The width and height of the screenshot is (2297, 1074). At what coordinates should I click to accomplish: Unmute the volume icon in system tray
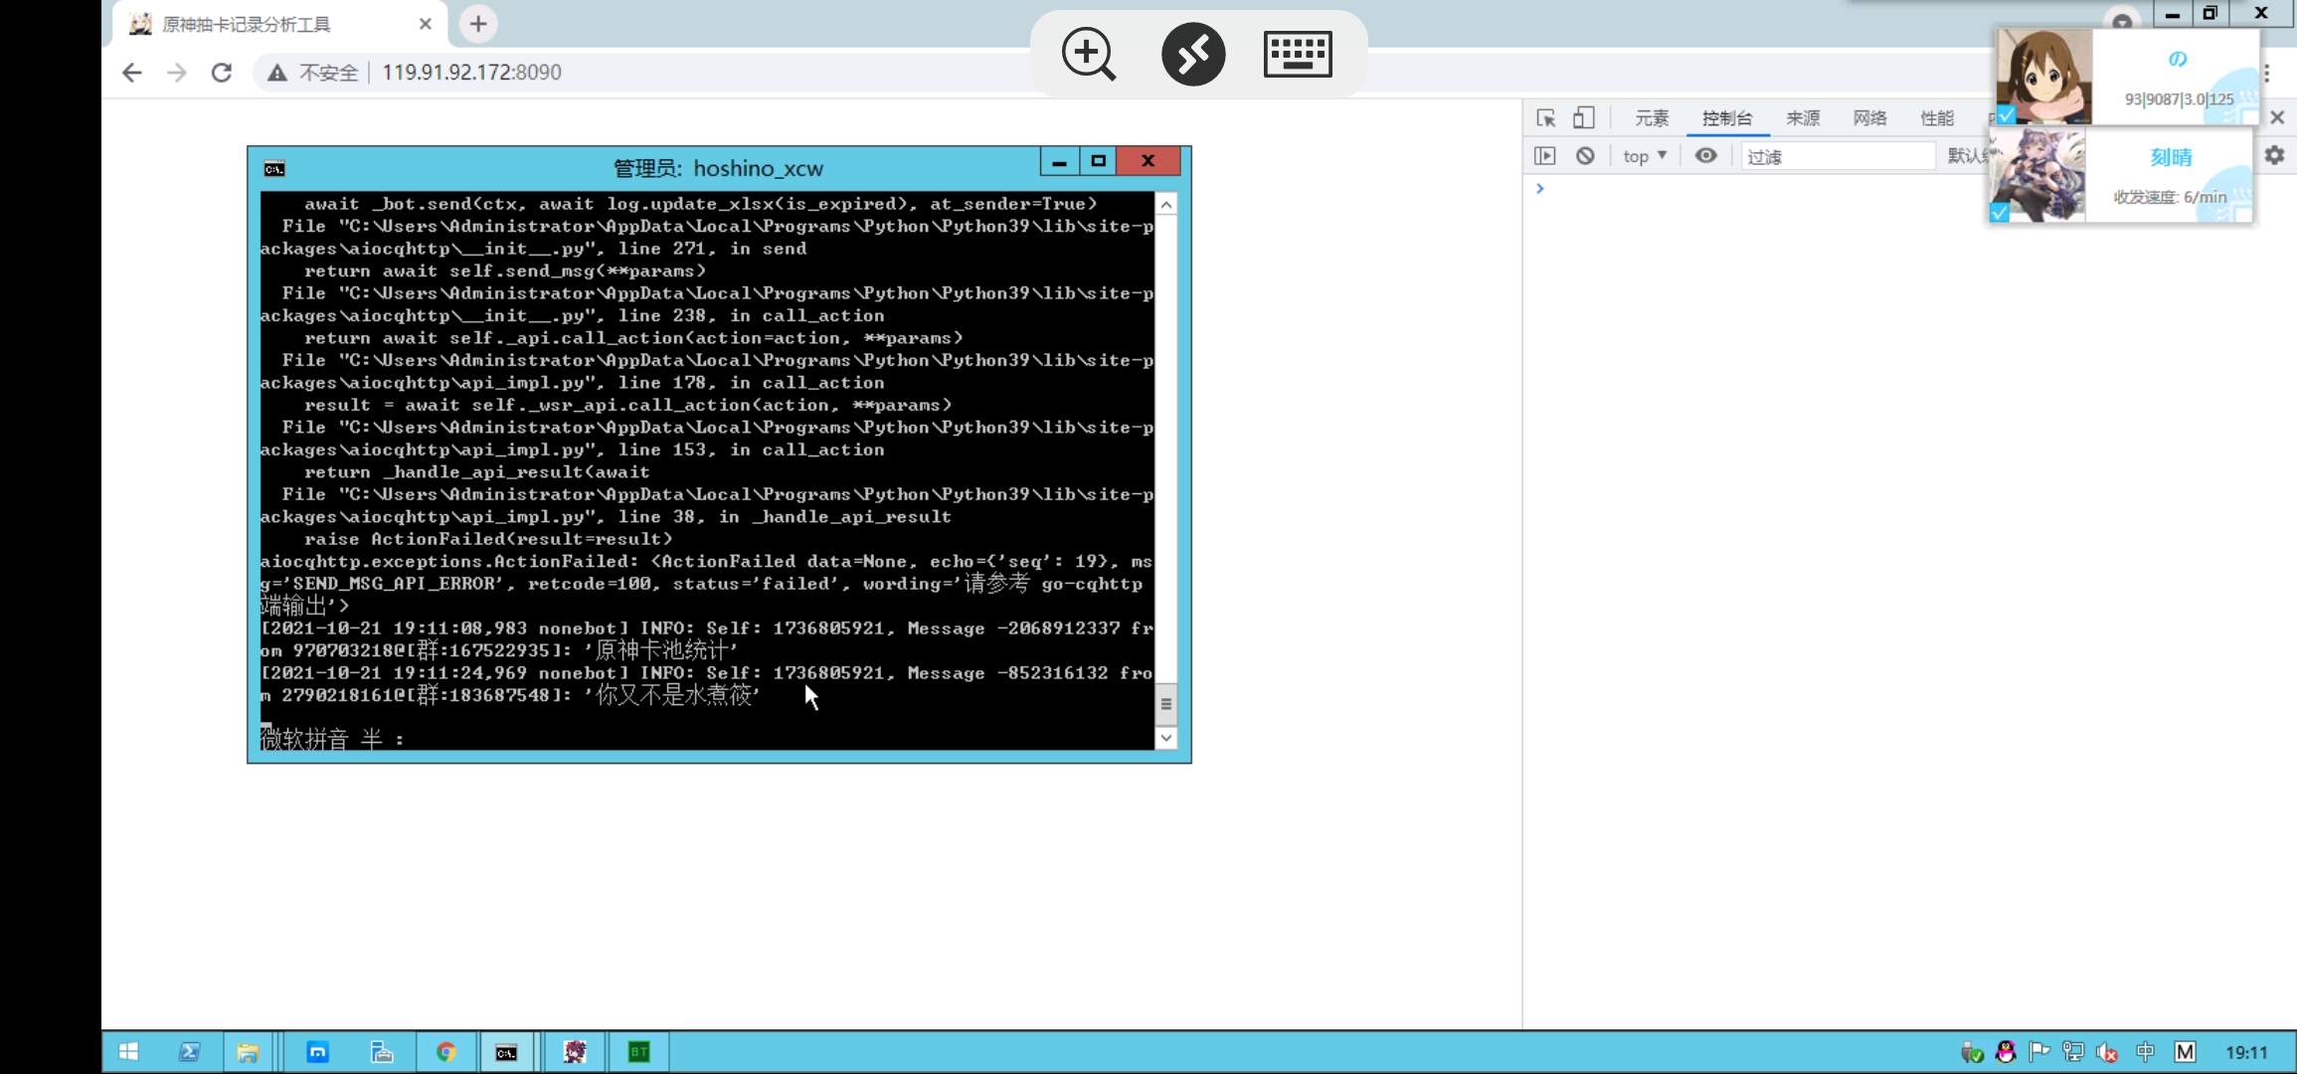pos(2108,1051)
